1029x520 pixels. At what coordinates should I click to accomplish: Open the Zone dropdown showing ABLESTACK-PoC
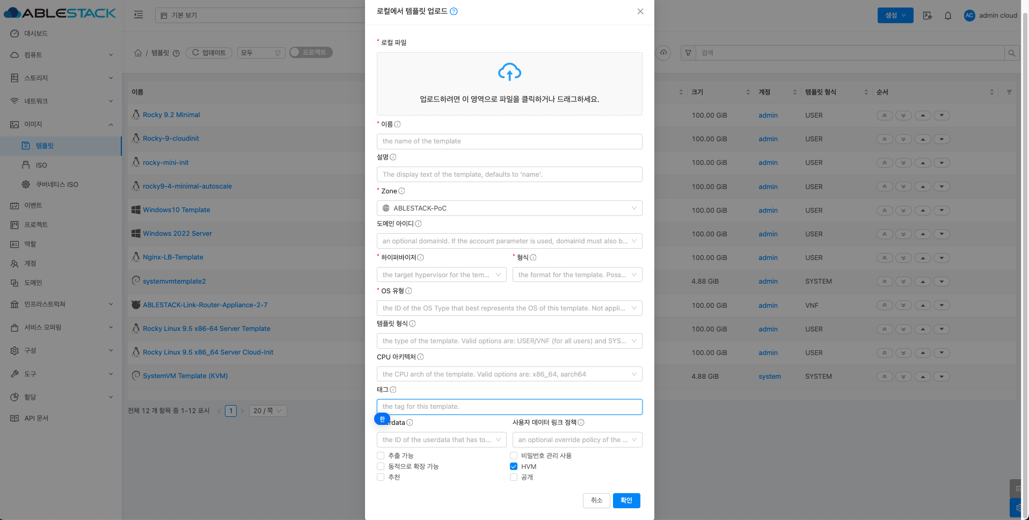pos(509,208)
